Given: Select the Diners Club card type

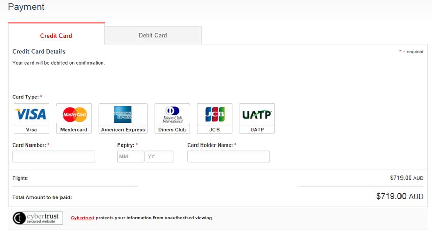Looking at the screenshot, I should point(172,119).
